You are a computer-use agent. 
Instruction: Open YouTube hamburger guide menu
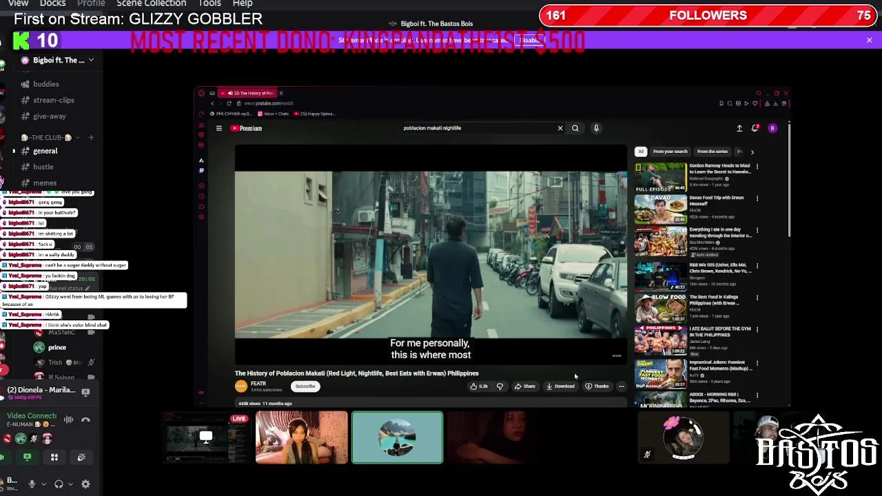click(219, 128)
